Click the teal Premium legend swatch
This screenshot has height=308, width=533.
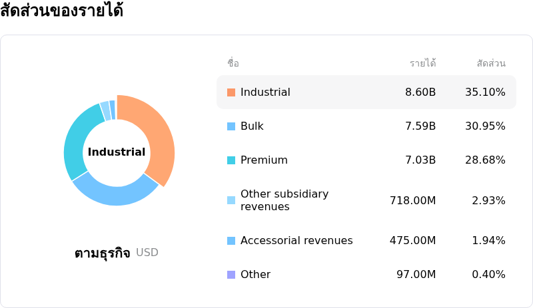pyautogui.click(x=231, y=160)
